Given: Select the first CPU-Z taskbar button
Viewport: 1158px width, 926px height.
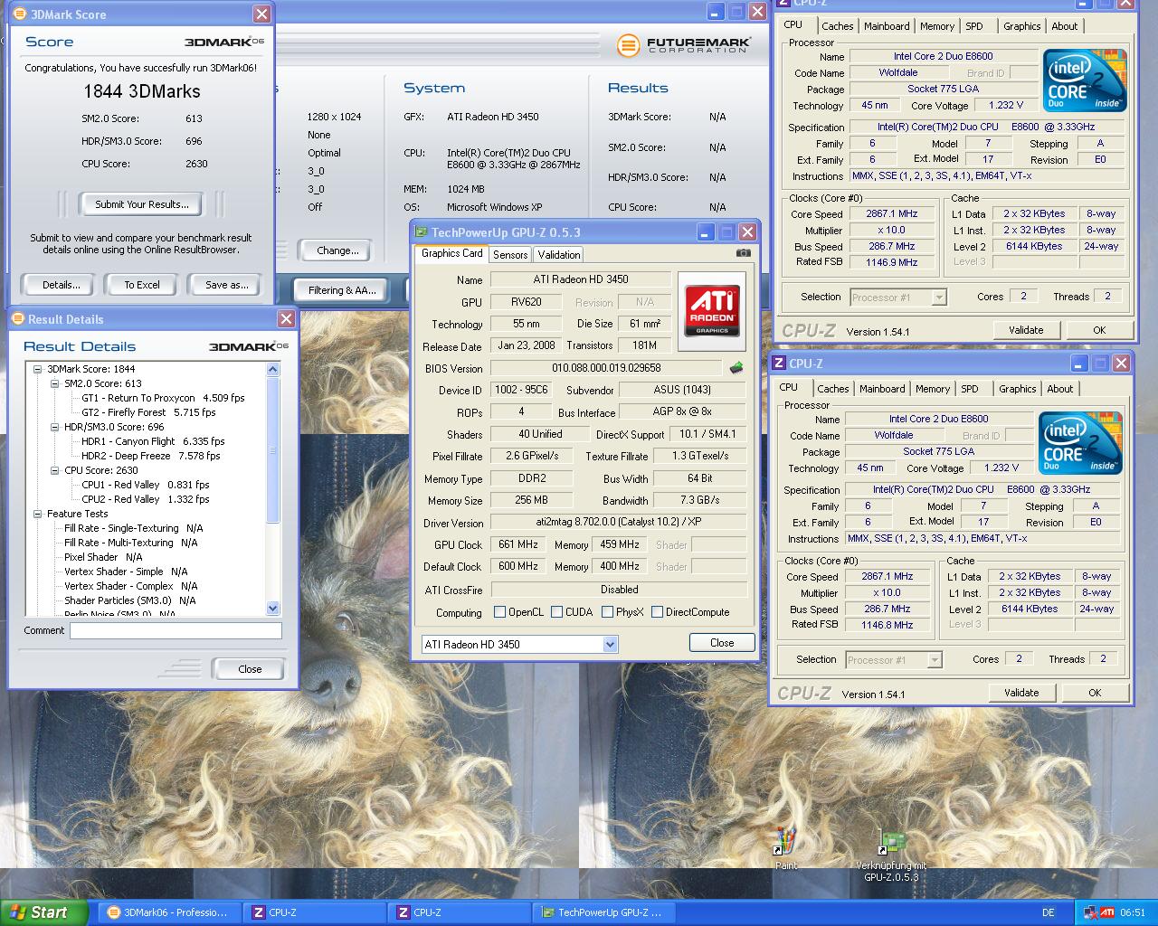Looking at the screenshot, I should (x=316, y=912).
